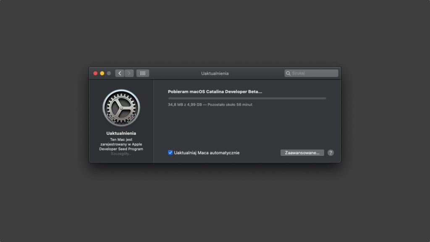Click the magnifier icon in the search field
The width and height of the screenshot is (430, 242).
288,73
